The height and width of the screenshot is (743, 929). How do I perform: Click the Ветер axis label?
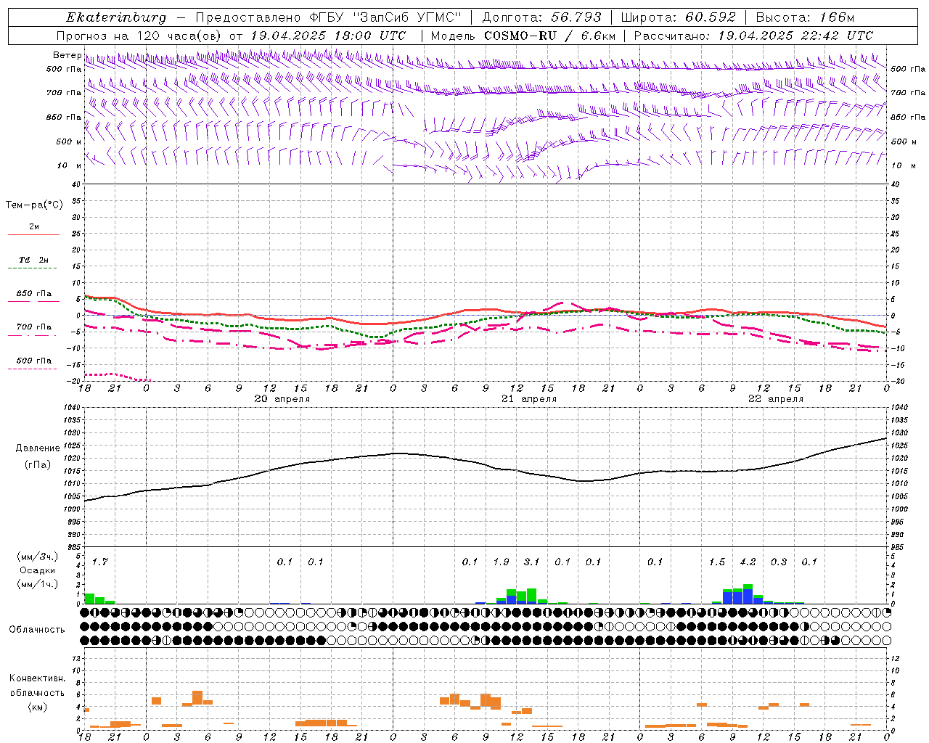(x=67, y=55)
